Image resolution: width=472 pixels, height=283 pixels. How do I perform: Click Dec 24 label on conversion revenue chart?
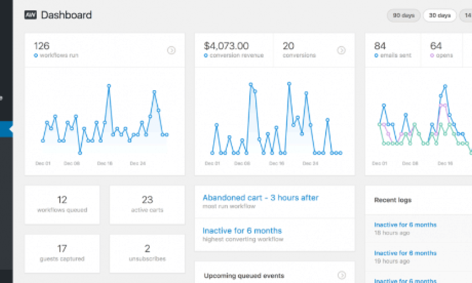(x=310, y=163)
